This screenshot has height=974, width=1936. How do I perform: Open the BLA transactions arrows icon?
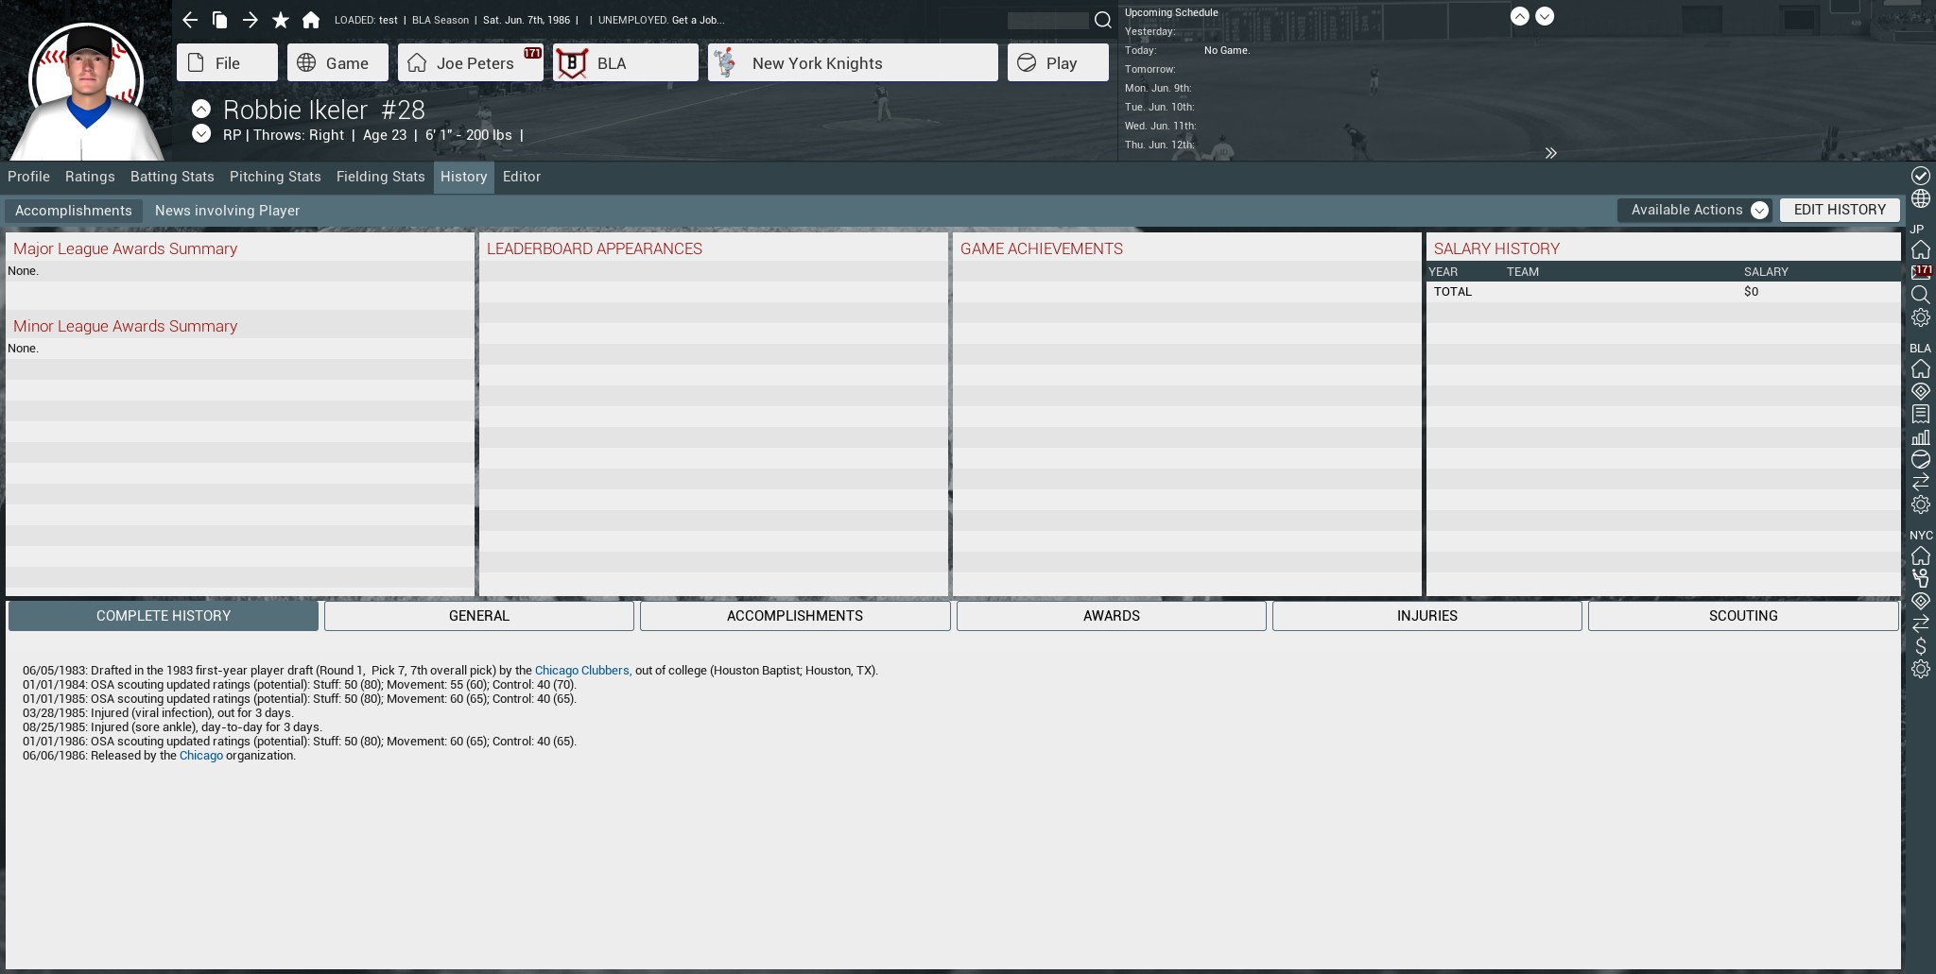tap(1920, 482)
